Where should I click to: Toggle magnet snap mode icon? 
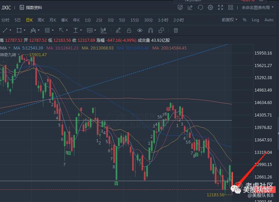[x=151, y=30]
